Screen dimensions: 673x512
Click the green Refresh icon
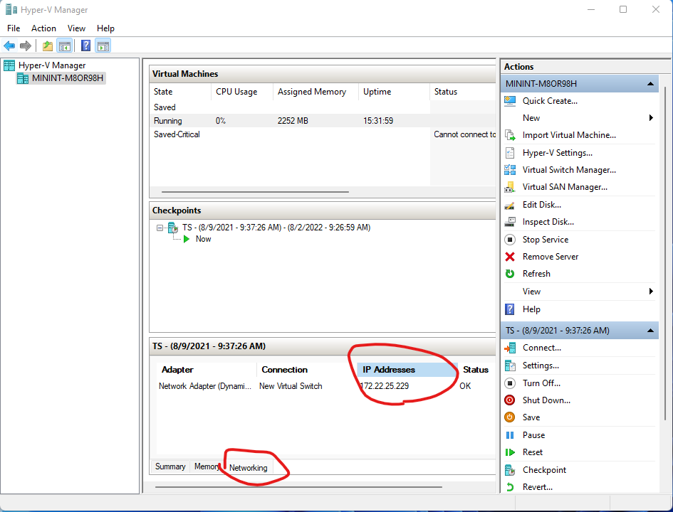coord(510,273)
